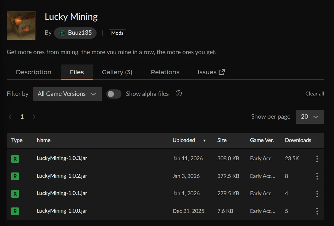Click the help icon beside Show alpha files
The image size is (334, 226).
click(x=179, y=93)
